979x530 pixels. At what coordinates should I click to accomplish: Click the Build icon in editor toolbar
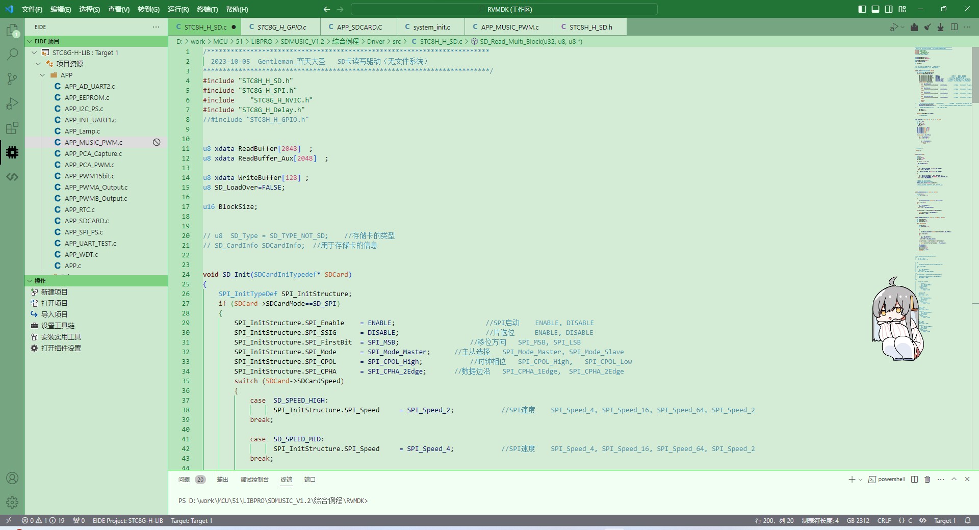pos(914,27)
